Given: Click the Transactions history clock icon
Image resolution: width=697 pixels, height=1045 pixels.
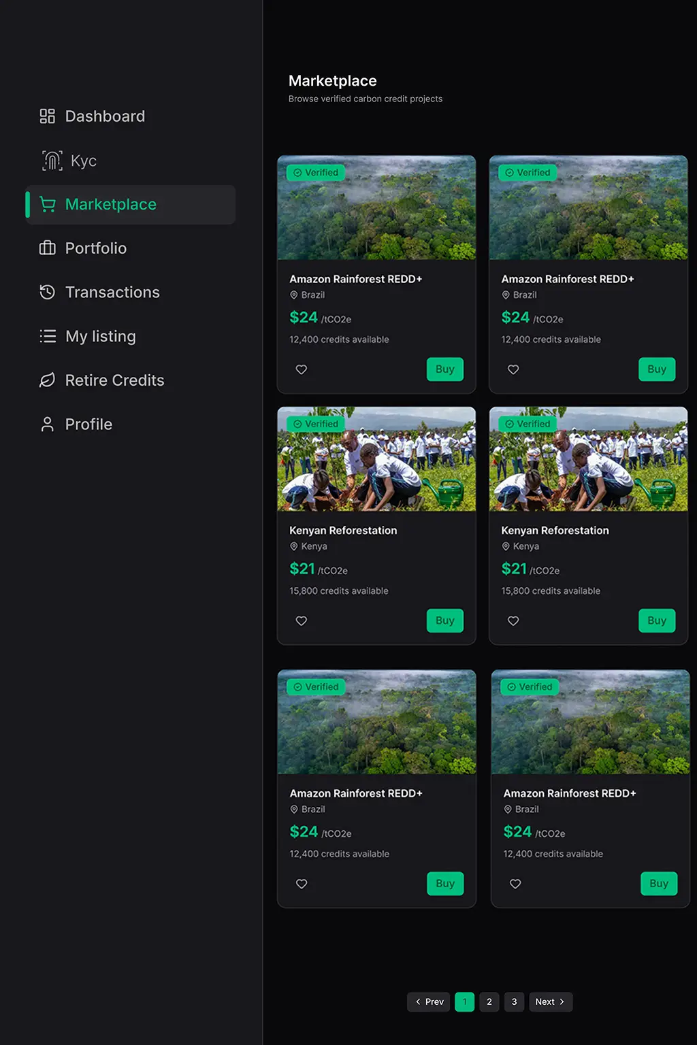Looking at the screenshot, I should [47, 293].
